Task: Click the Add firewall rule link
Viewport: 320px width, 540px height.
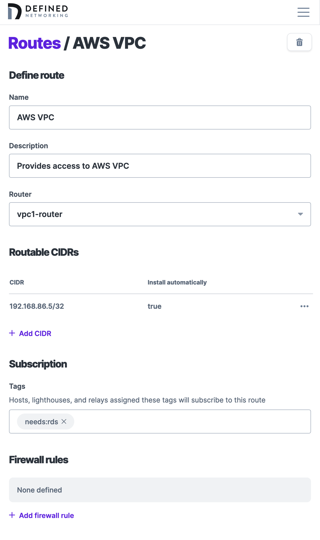Action: tap(46, 515)
